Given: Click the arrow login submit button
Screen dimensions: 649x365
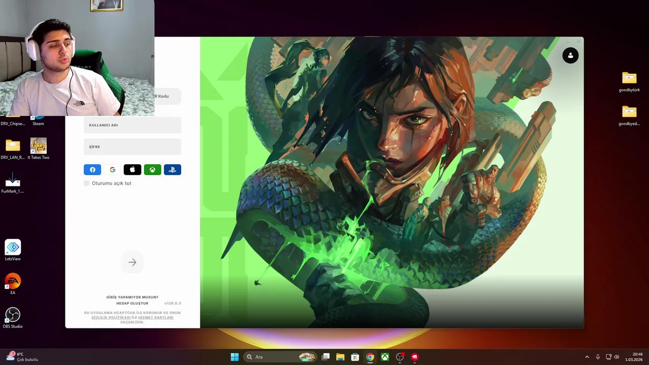Looking at the screenshot, I should click(x=132, y=262).
